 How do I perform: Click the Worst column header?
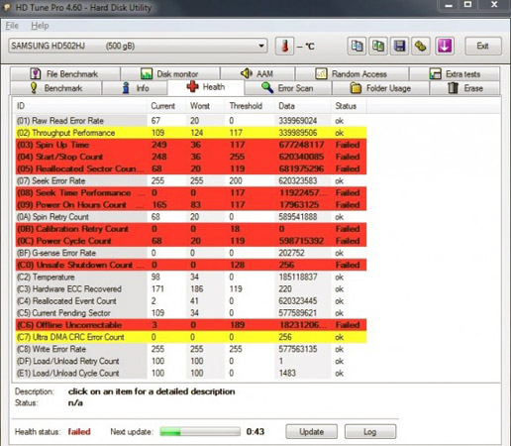pos(205,106)
